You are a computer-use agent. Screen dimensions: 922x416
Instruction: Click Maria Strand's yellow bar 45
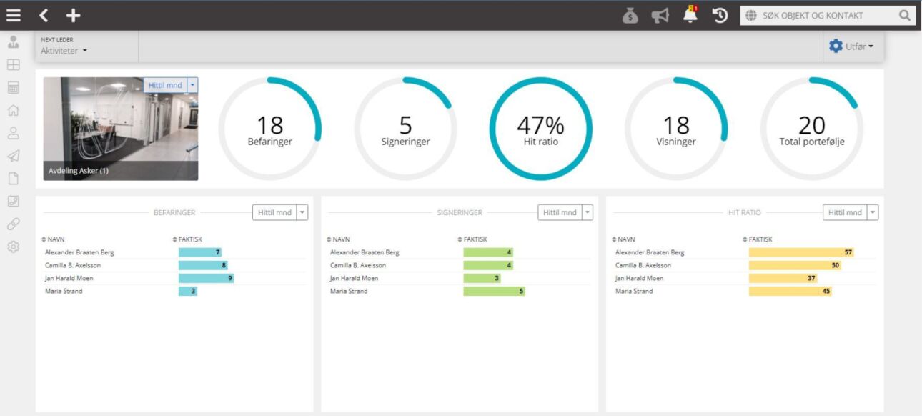pyautogui.click(x=790, y=291)
